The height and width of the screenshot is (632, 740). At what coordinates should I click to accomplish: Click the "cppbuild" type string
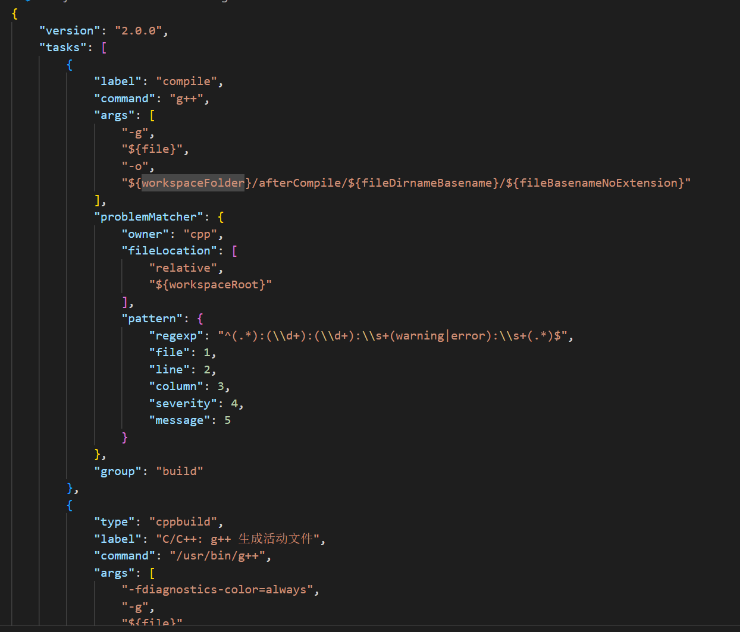click(x=183, y=521)
